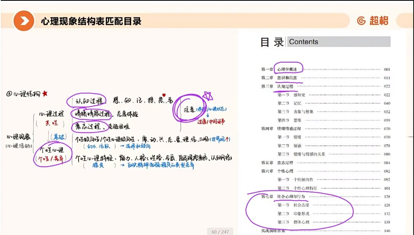The width and height of the screenshot is (414, 235).
Task: Click page number 138 in the contents
Action: [387, 222]
